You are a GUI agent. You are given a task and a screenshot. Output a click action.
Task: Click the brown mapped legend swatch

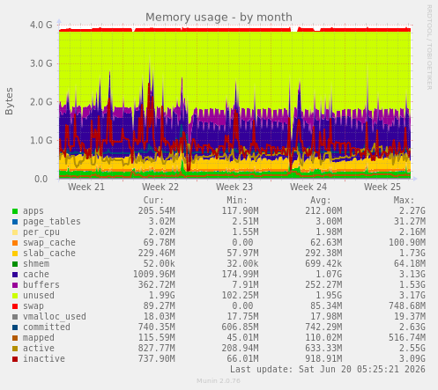(15, 338)
